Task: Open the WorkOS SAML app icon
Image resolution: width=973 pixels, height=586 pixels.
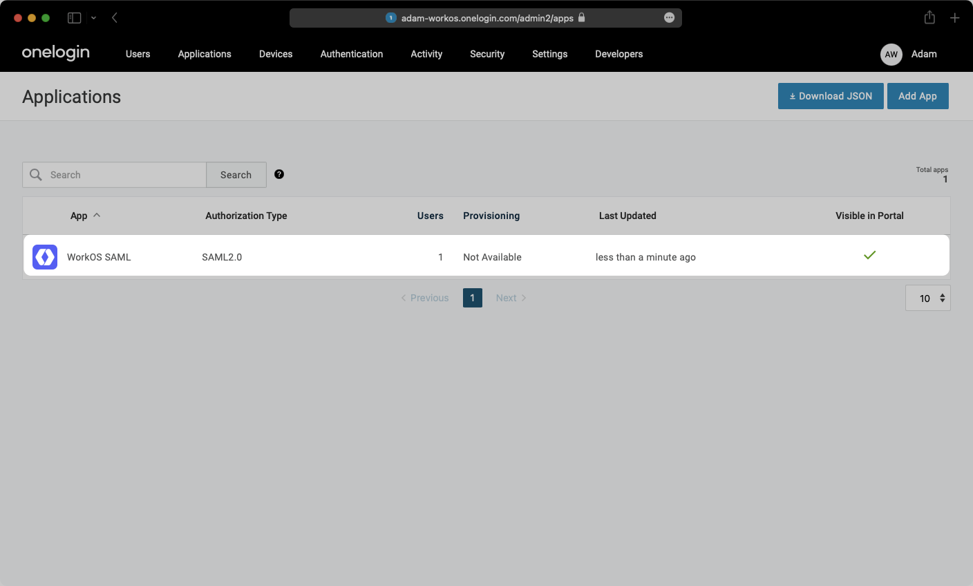Action: [x=44, y=256]
